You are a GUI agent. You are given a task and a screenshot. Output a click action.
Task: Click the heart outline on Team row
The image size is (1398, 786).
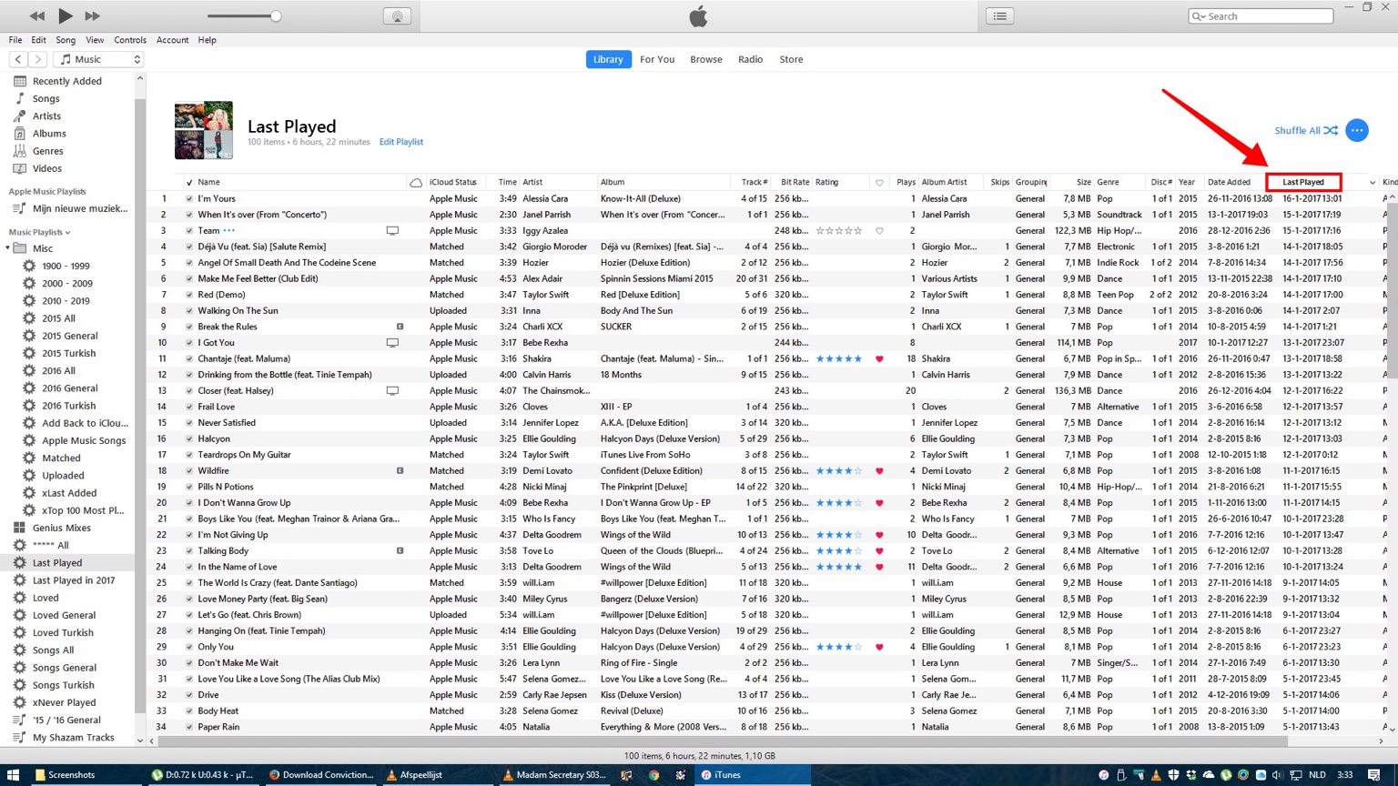(x=879, y=231)
